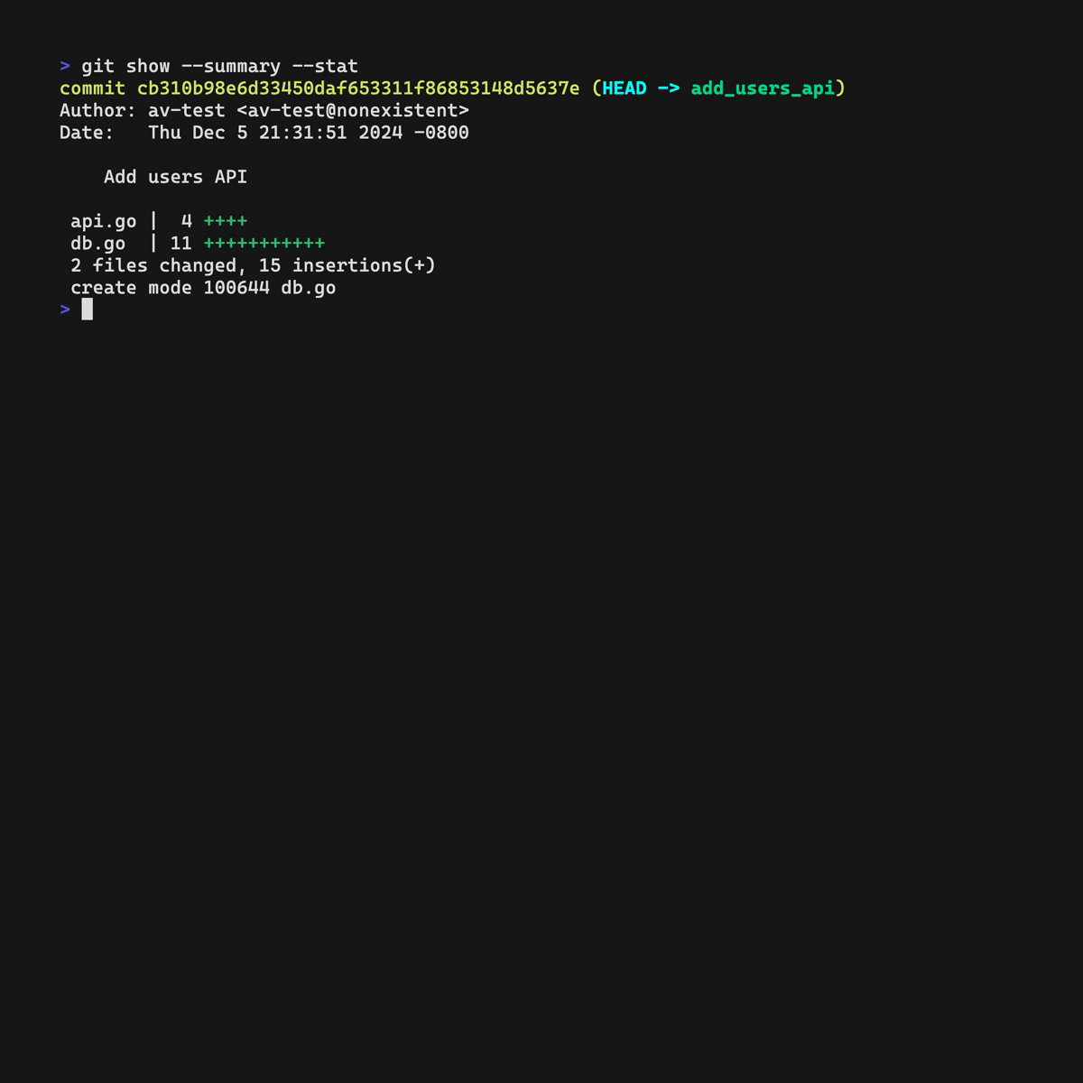
Task: Click the api.go filename in stat output
Action: point(104,222)
